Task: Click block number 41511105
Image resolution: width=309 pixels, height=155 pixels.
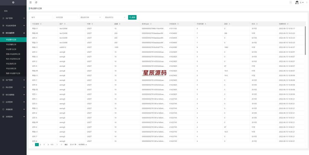Action: (x=173, y=29)
